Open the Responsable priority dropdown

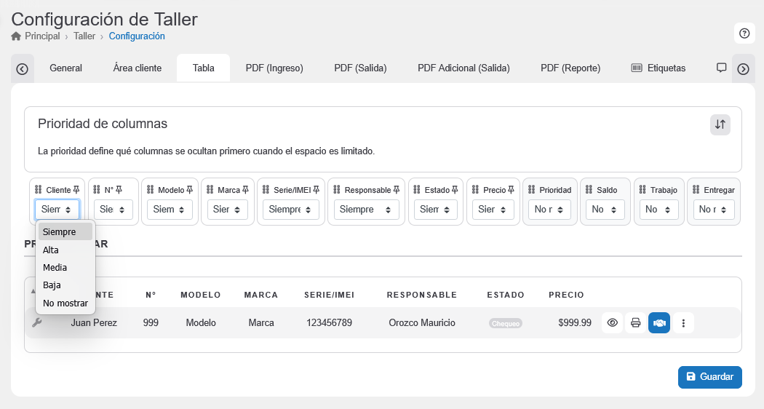point(366,210)
